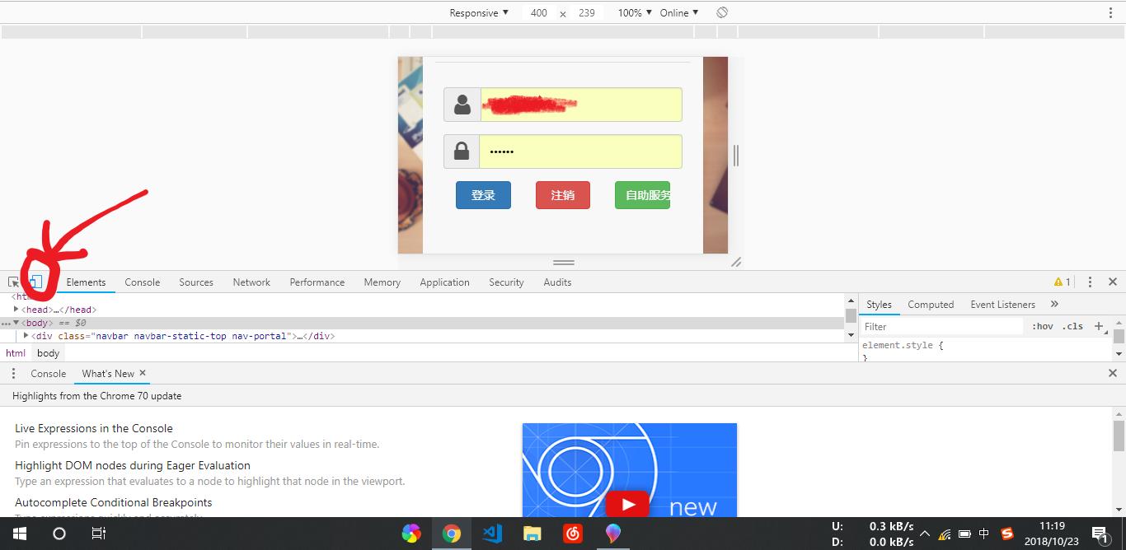This screenshot has height=550, width=1126.
Task: Add a new style rule
Action: pos(1098,326)
